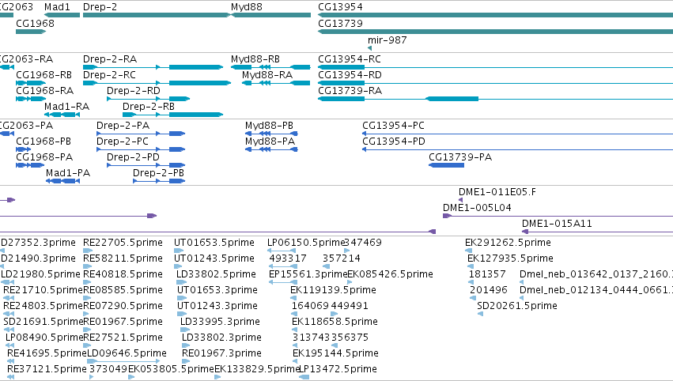Select protein Drep-2-PA
673x381 pixels.
(x=141, y=134)
